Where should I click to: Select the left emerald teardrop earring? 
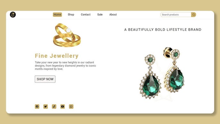pyautogui.click(x=150, y=76)
